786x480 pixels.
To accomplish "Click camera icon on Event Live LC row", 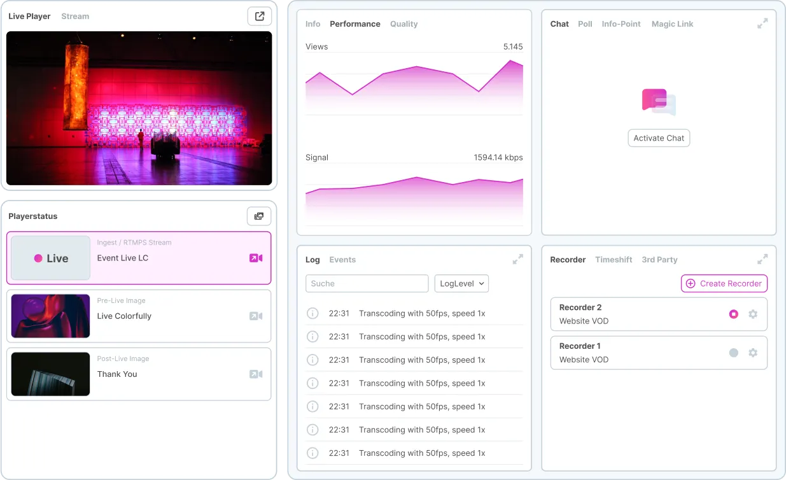I will coord(256,258).
